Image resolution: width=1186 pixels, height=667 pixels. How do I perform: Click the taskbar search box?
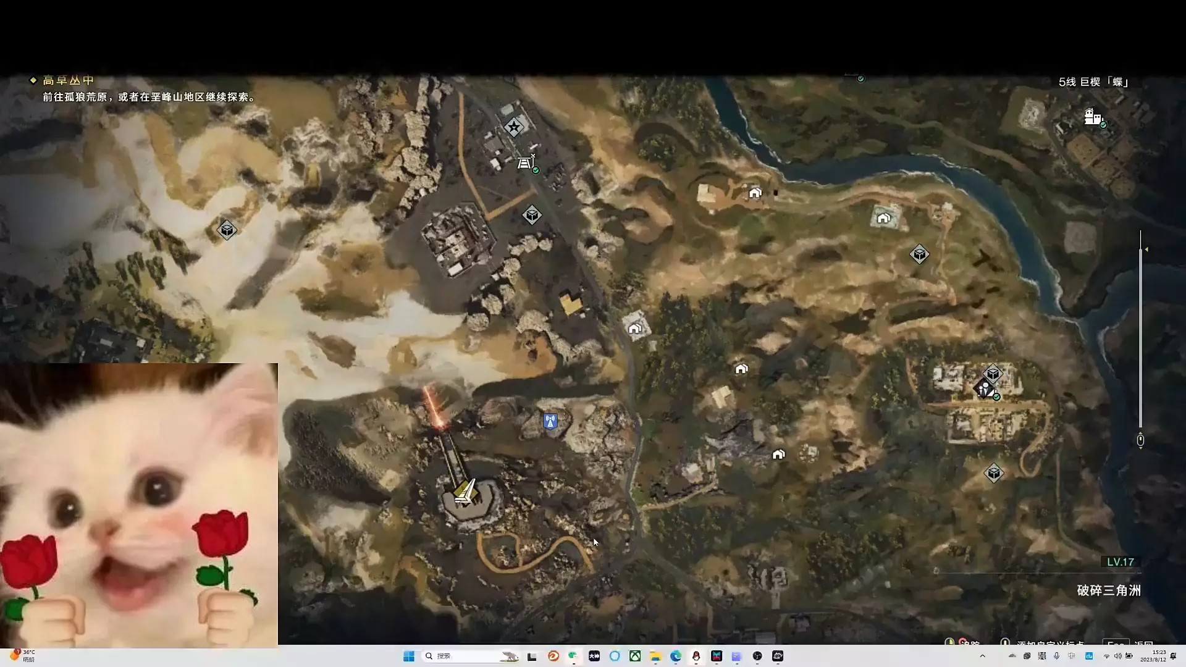471,656
